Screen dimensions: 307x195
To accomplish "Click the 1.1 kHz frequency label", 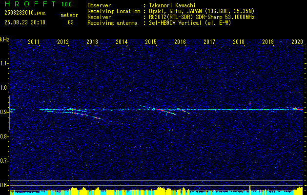I will [x=4, y=63].
